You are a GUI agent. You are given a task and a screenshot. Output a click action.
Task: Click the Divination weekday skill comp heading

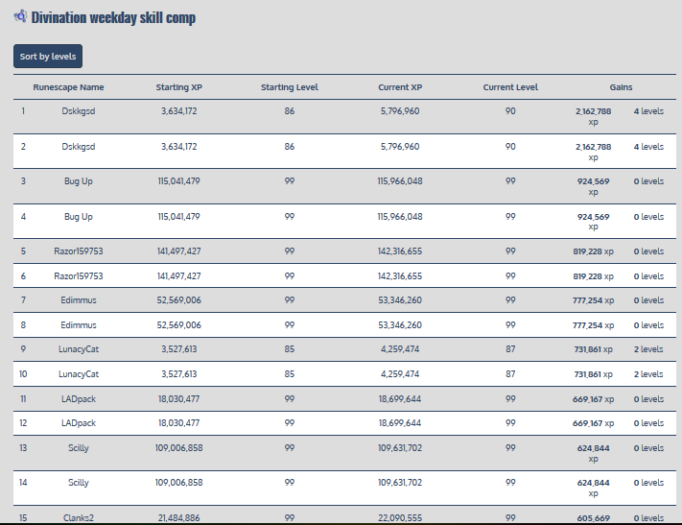coord(113,18)
